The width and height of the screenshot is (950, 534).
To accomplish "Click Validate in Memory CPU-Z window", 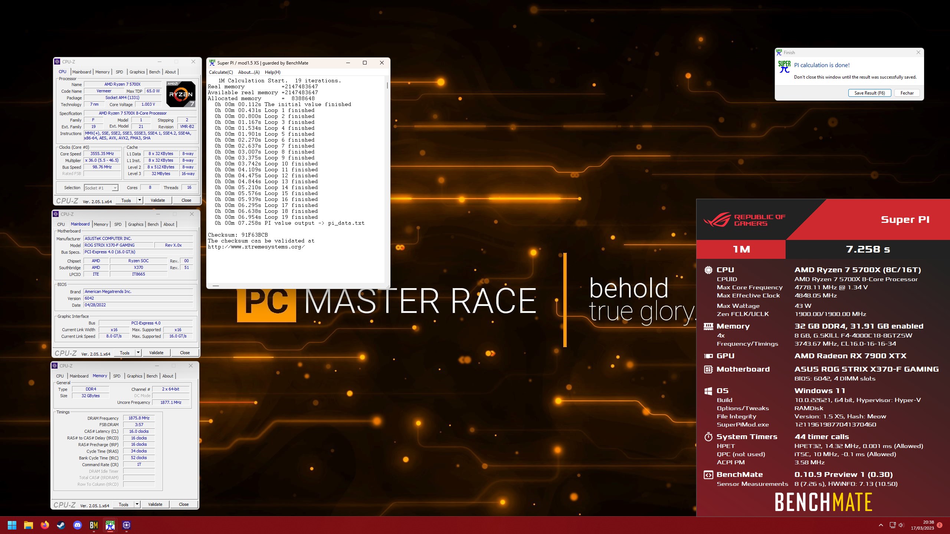I will 155,504.
